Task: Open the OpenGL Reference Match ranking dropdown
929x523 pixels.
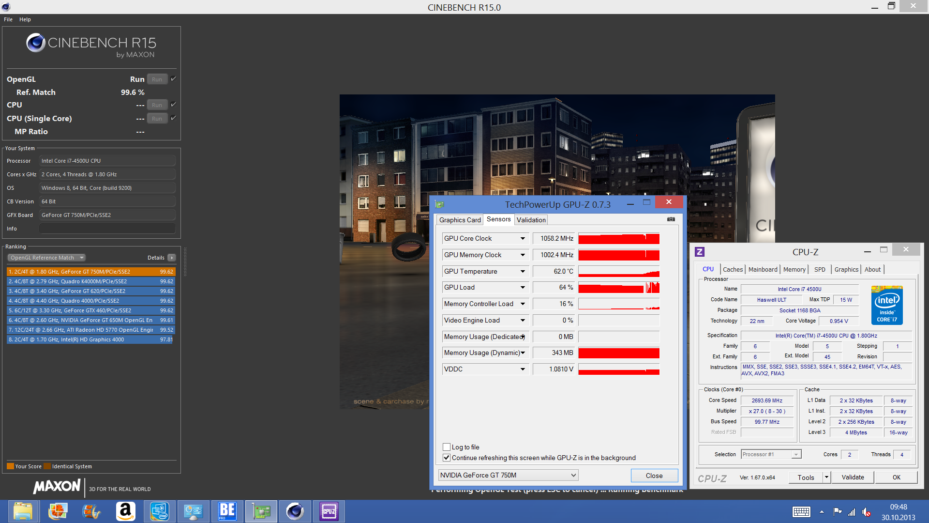Action: [x=46, y=258]
